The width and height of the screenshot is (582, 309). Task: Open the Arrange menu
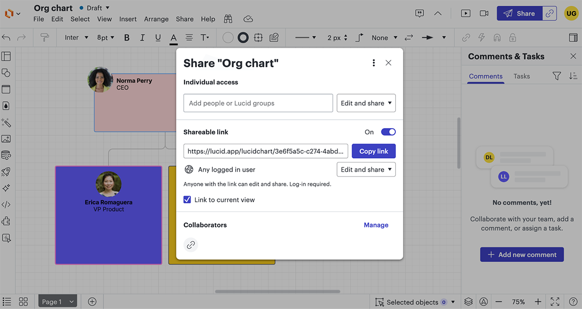(156, 19)
